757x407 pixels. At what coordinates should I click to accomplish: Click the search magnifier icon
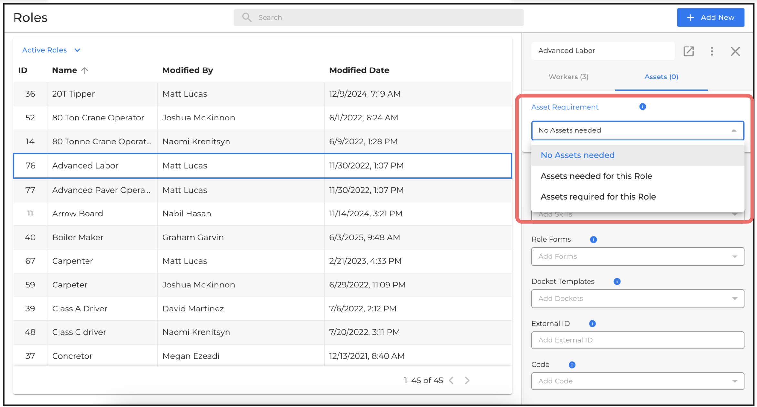pos(247,17)
